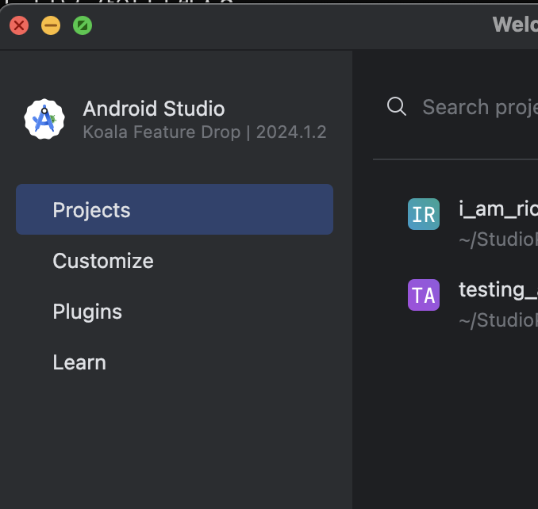Click the green full-screen button
538x509 pixels.
tap(83, 25)
